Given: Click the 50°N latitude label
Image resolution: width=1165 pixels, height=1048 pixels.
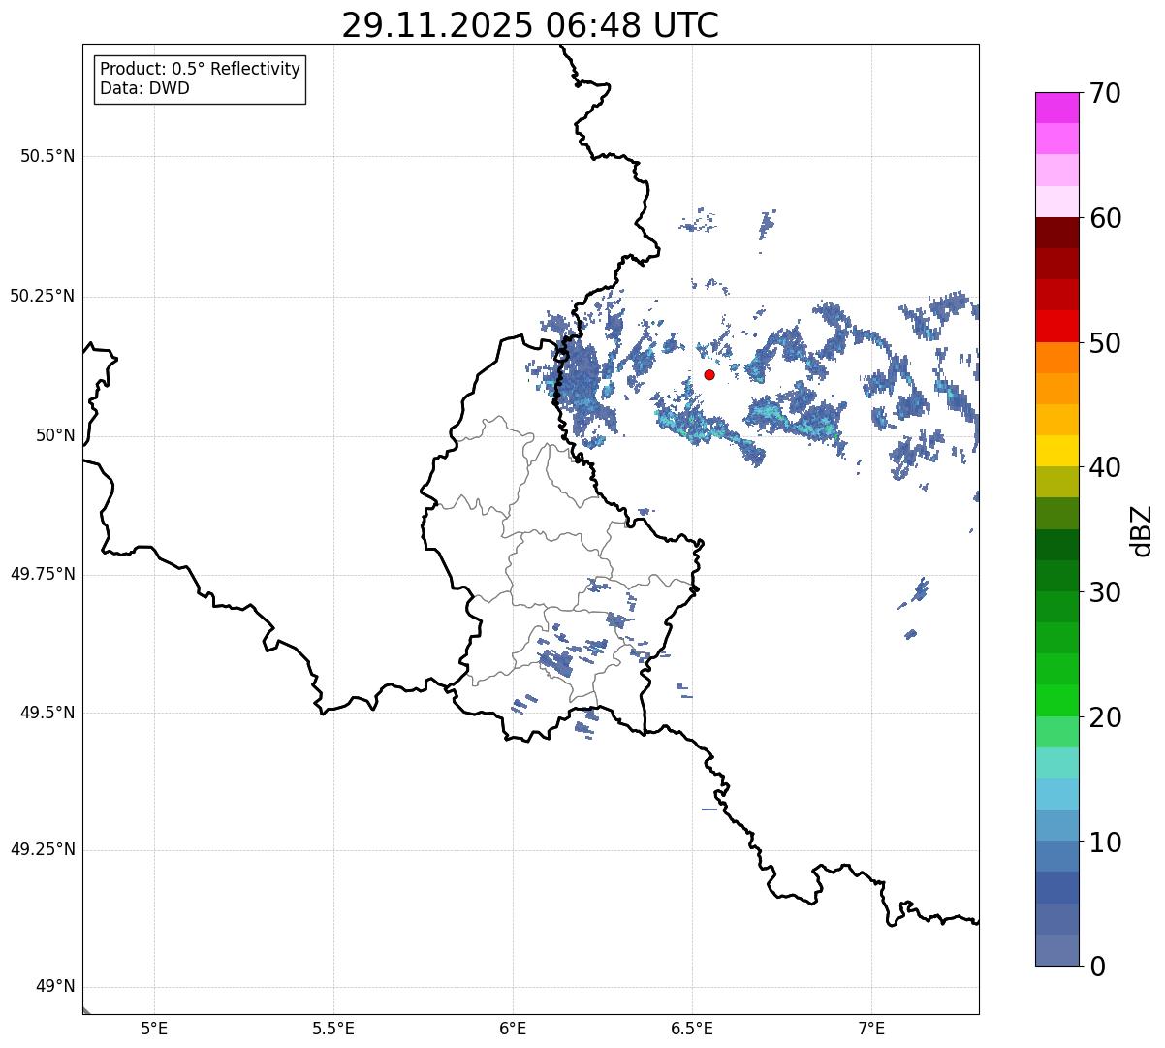Looking at the screenshot, I should [55, 435].
